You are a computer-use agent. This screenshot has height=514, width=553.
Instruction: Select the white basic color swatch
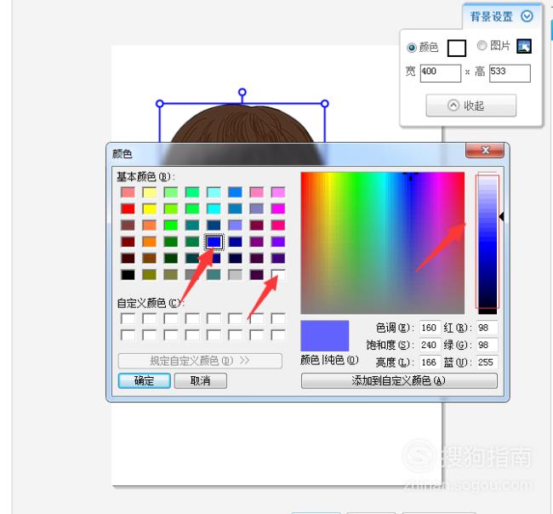[x=278, y=275]
